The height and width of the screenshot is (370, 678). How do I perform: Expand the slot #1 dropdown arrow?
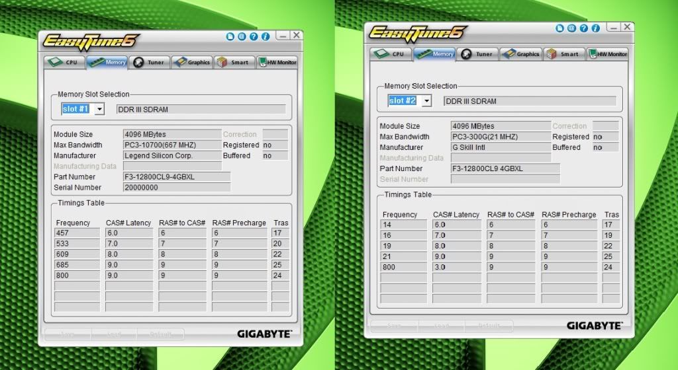pos(99,109)
